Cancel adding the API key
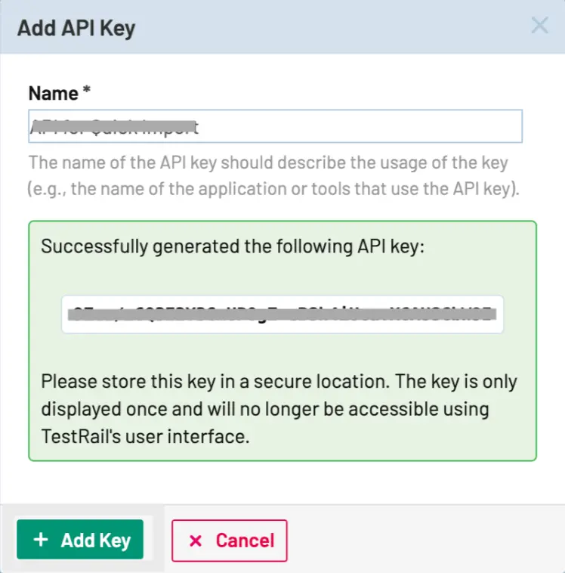Screen dimensions: 565x573 click(230, 540)
